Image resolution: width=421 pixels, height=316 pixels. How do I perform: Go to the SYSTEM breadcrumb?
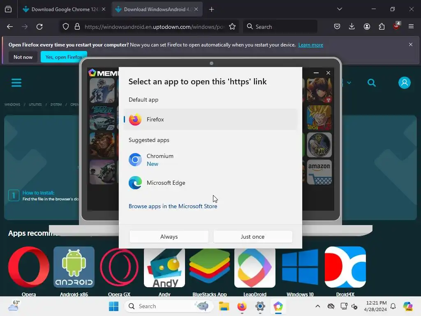[56, 105]
